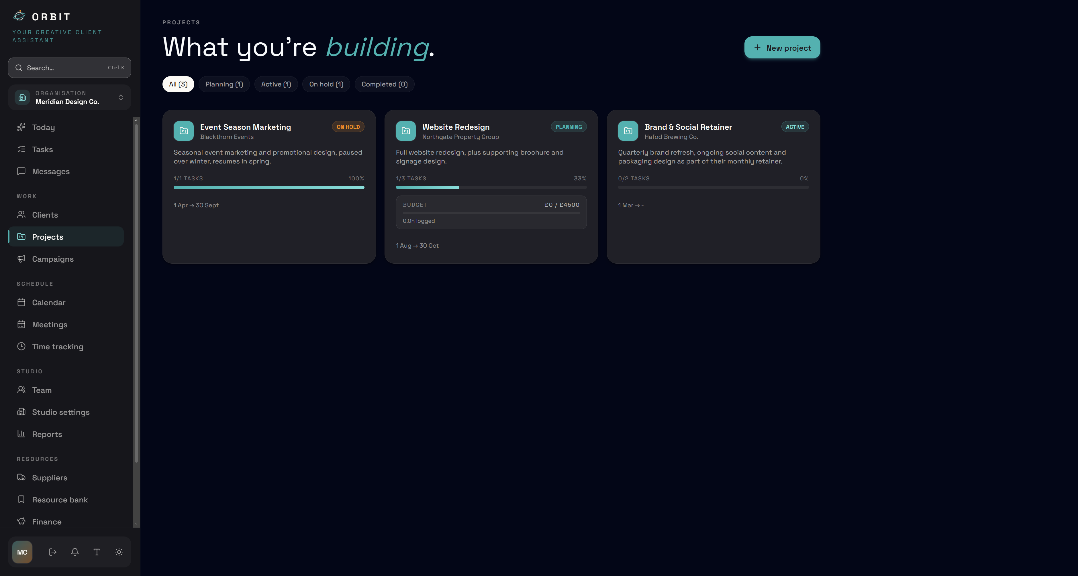This screenshot has height=576, width=1078.
Task: Click into the Search field
Action: [x=69, y=68]
